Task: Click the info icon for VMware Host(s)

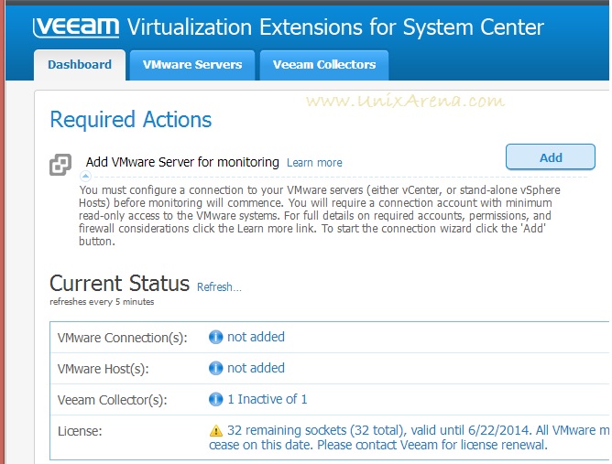Action: click(216, 368)
